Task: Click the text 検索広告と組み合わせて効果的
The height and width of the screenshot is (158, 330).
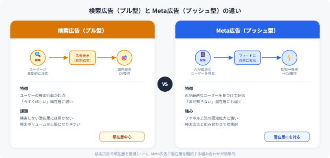Action: [x=211, y=124]
